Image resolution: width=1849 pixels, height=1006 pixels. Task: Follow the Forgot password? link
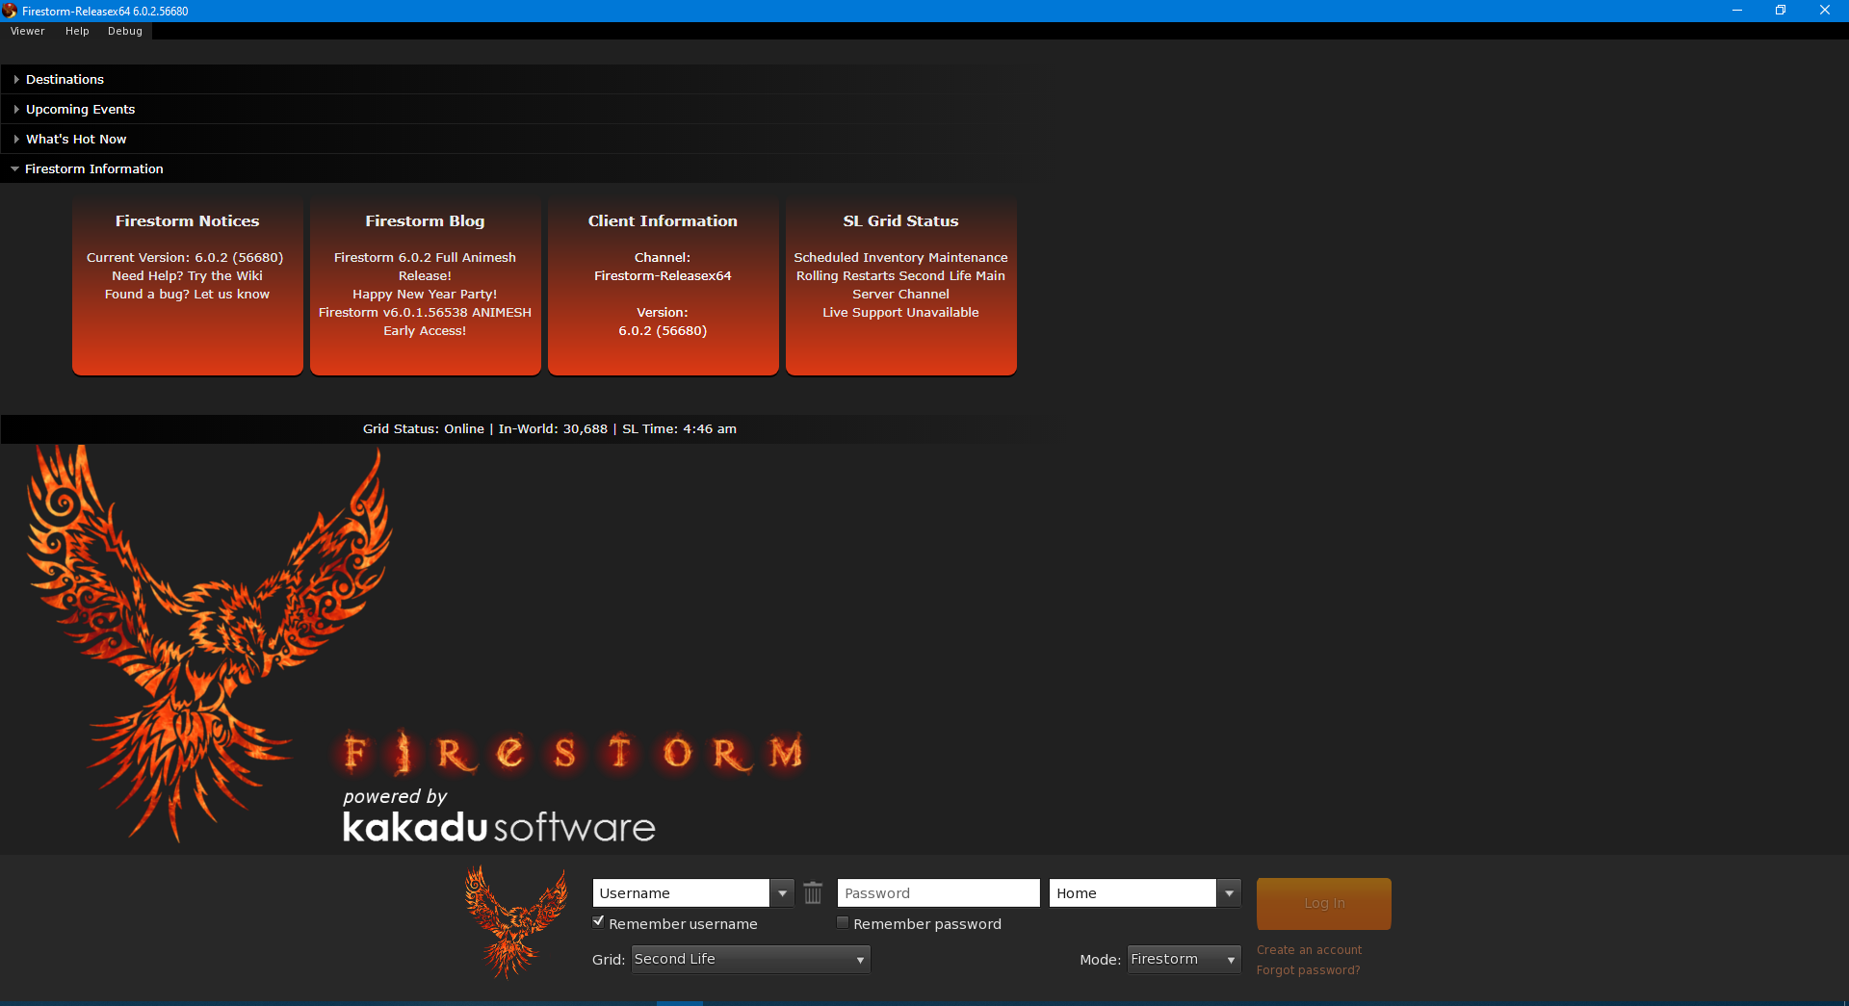[1308, 970]
